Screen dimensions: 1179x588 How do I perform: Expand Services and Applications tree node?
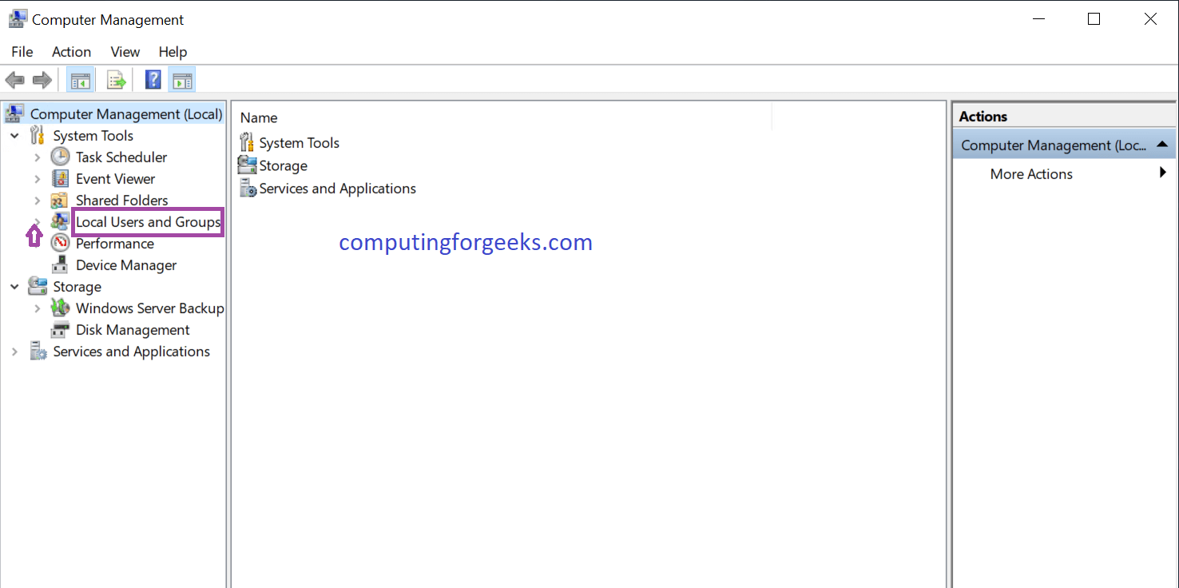15,352
